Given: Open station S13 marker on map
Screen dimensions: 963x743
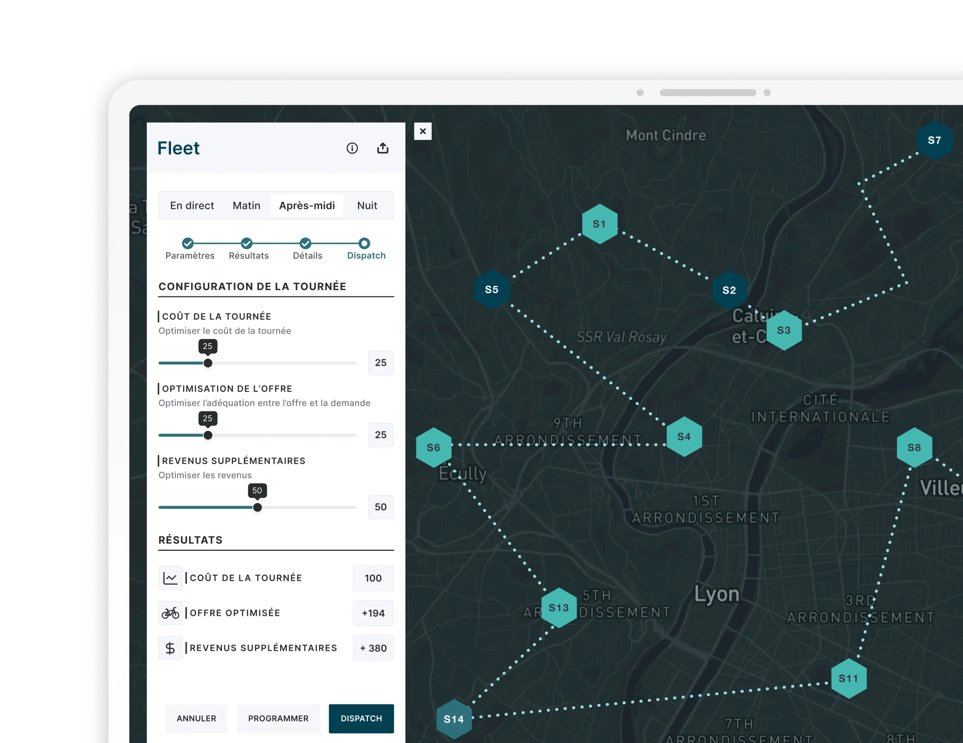Looking at the screenshot, I should coord(559,608).
